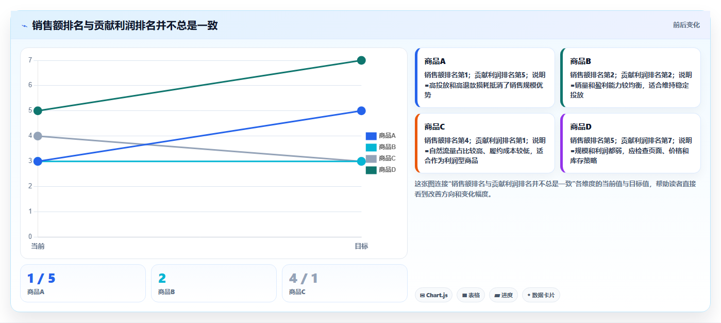Select 商品A blue point at target value 5
Viewport: 721px width, 323px height.
coord(361,110)
